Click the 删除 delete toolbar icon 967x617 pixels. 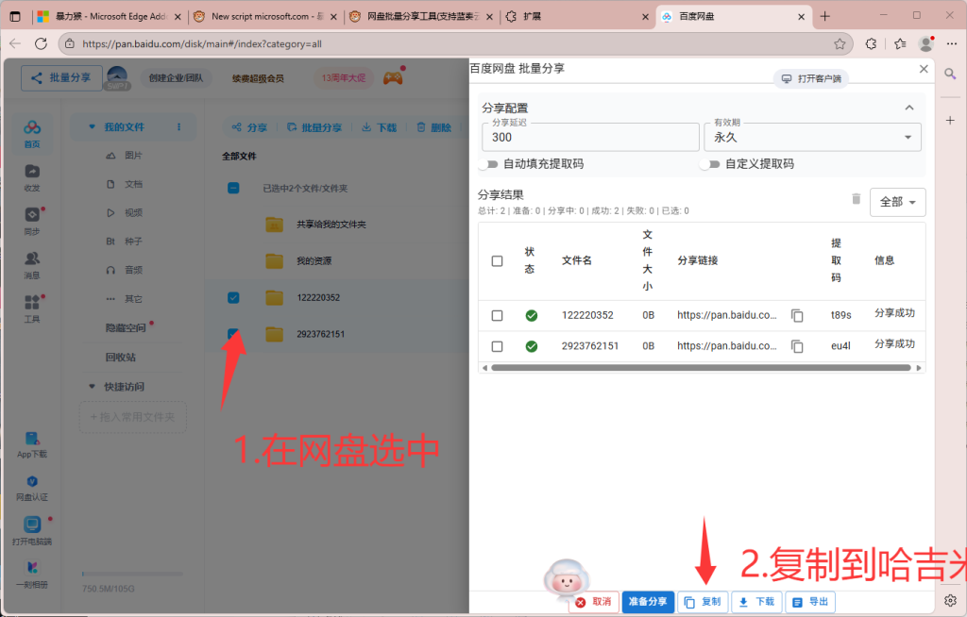(x=435, y=127)
